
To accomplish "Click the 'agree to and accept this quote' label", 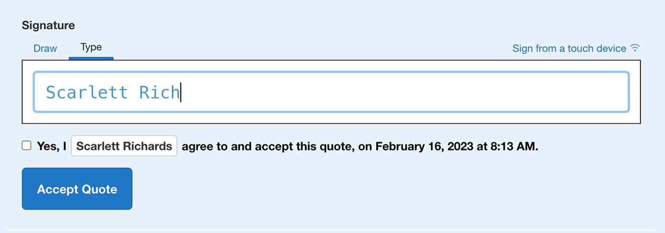I will tap(268, 147).
